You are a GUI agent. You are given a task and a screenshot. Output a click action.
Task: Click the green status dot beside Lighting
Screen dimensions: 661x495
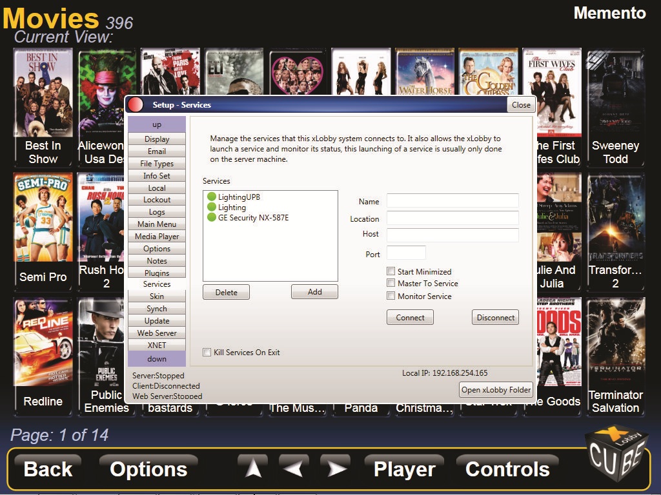[212, 207]
